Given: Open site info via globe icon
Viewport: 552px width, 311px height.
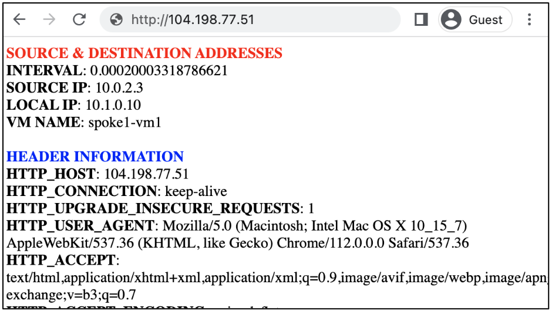Looking at the screenshot, I should pyautogui.click(x=116, y=20).
